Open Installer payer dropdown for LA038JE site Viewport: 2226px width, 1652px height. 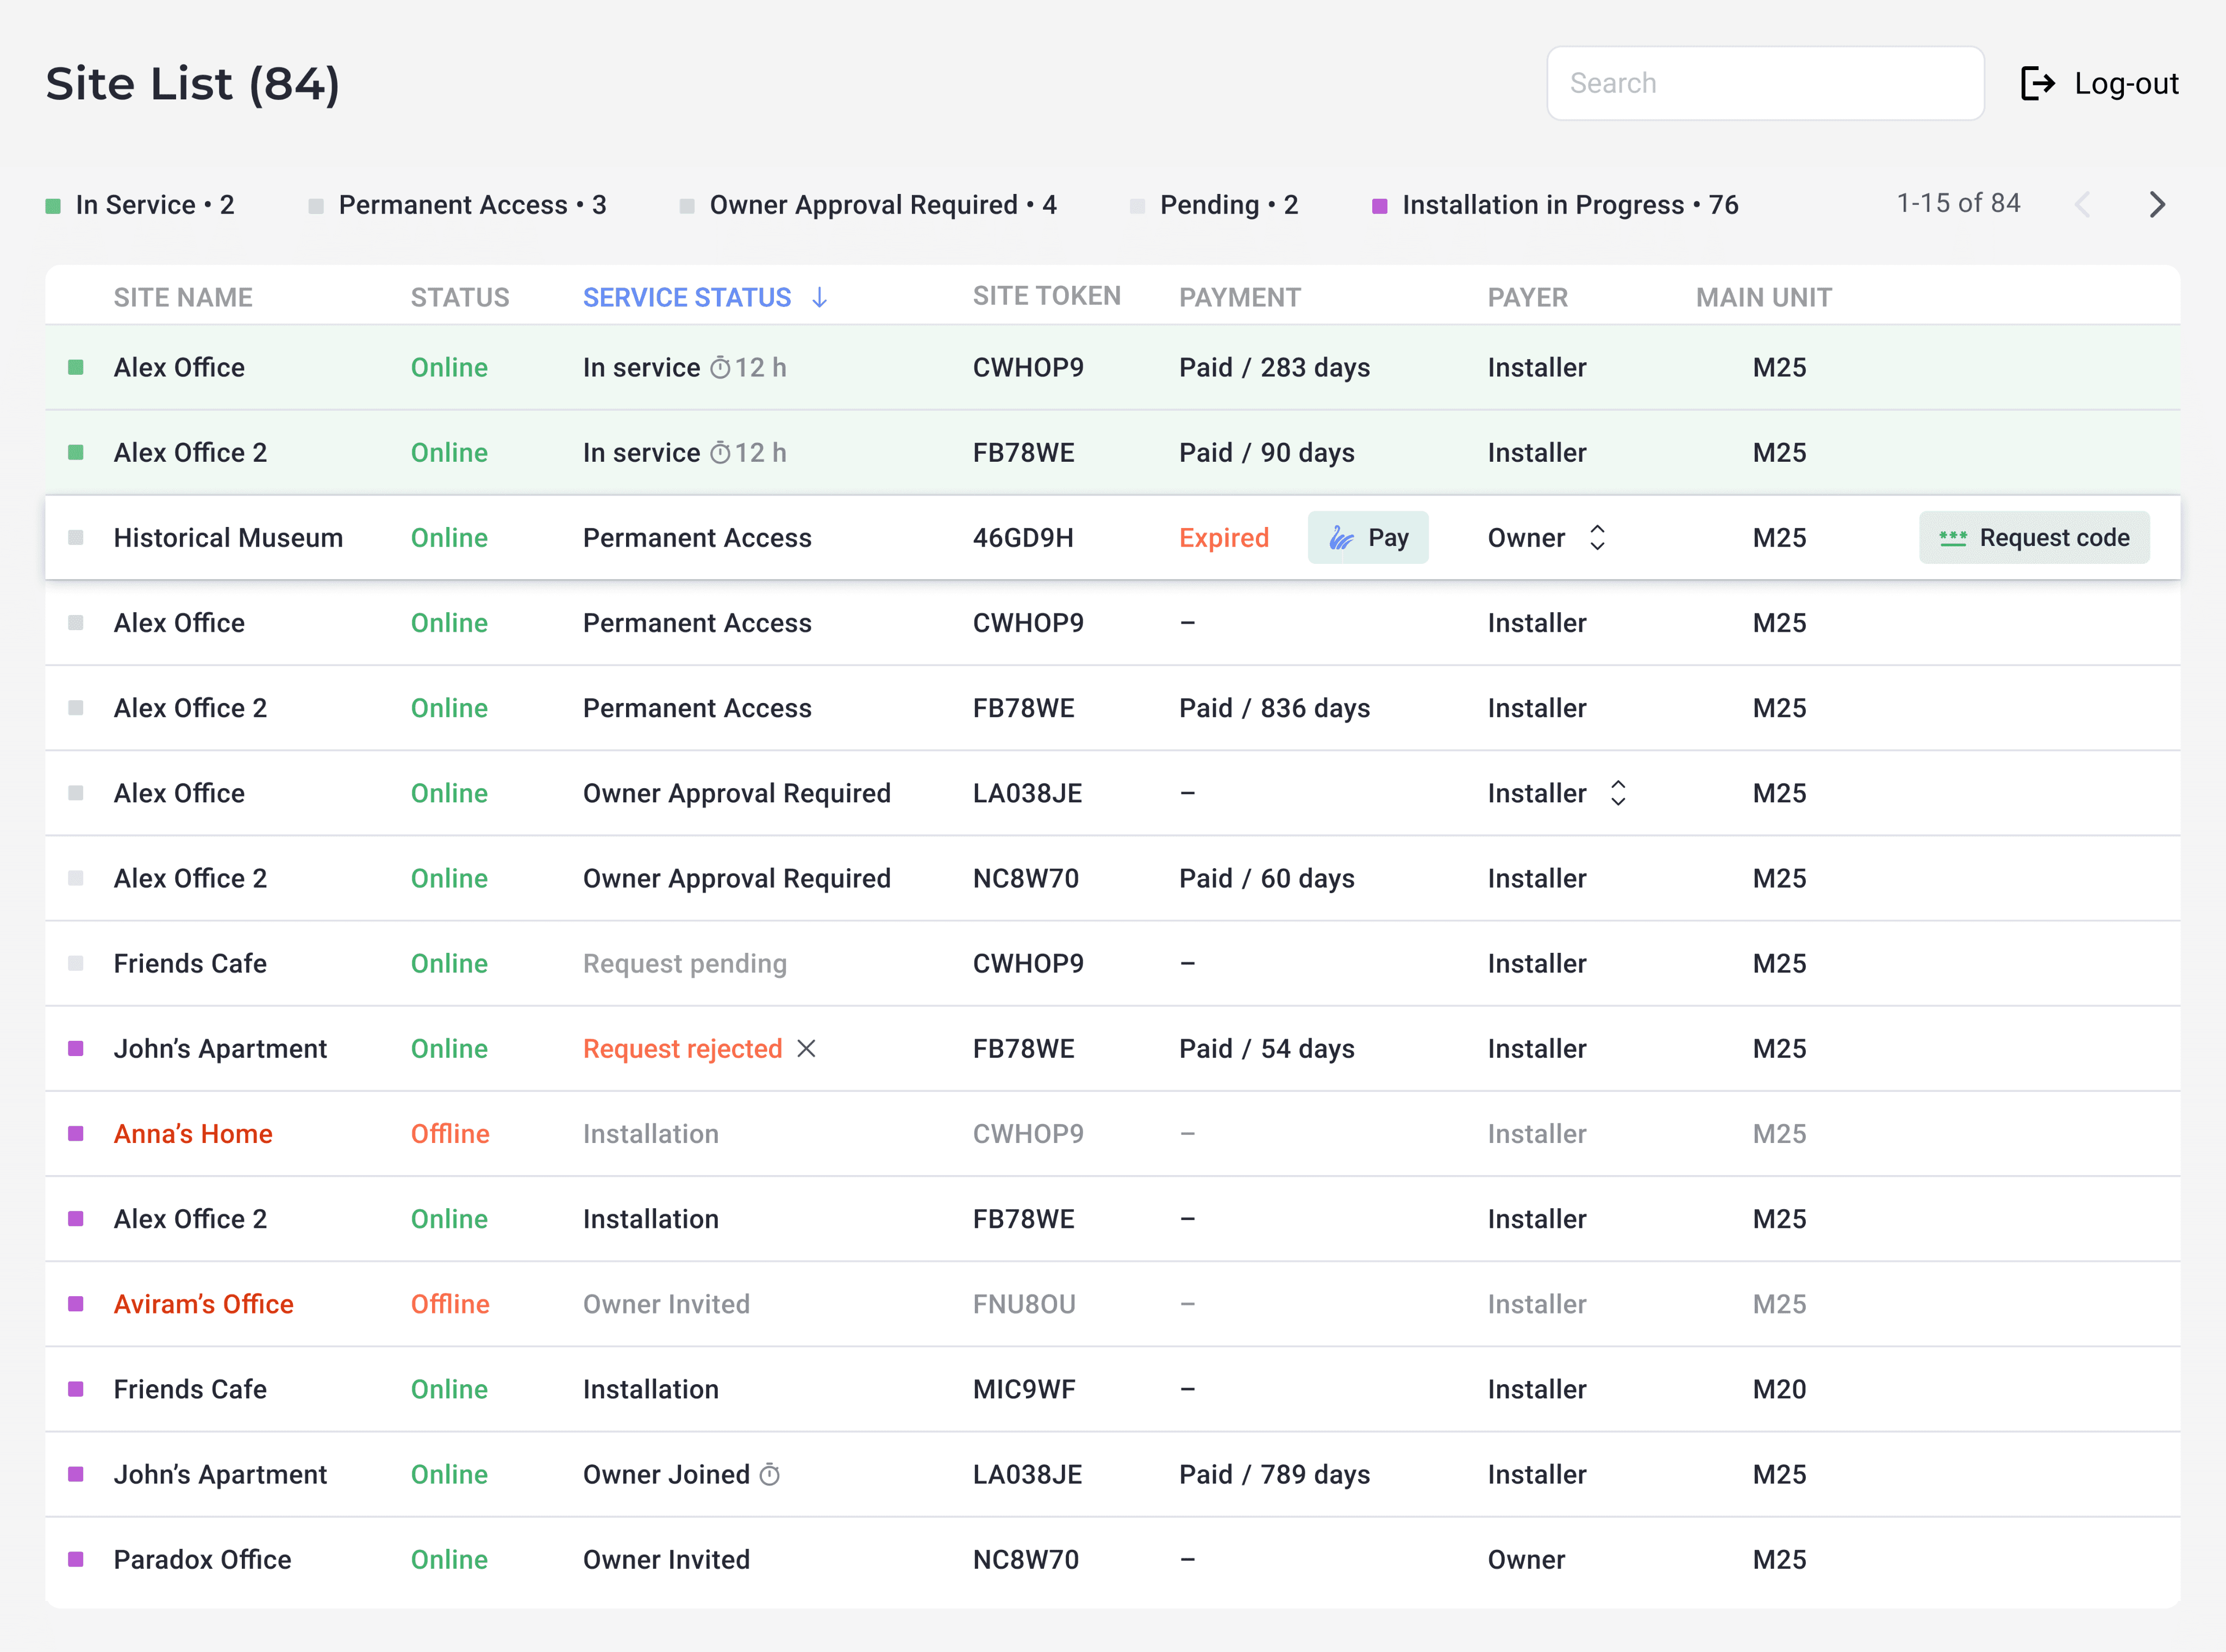[x=1618, y=793]
